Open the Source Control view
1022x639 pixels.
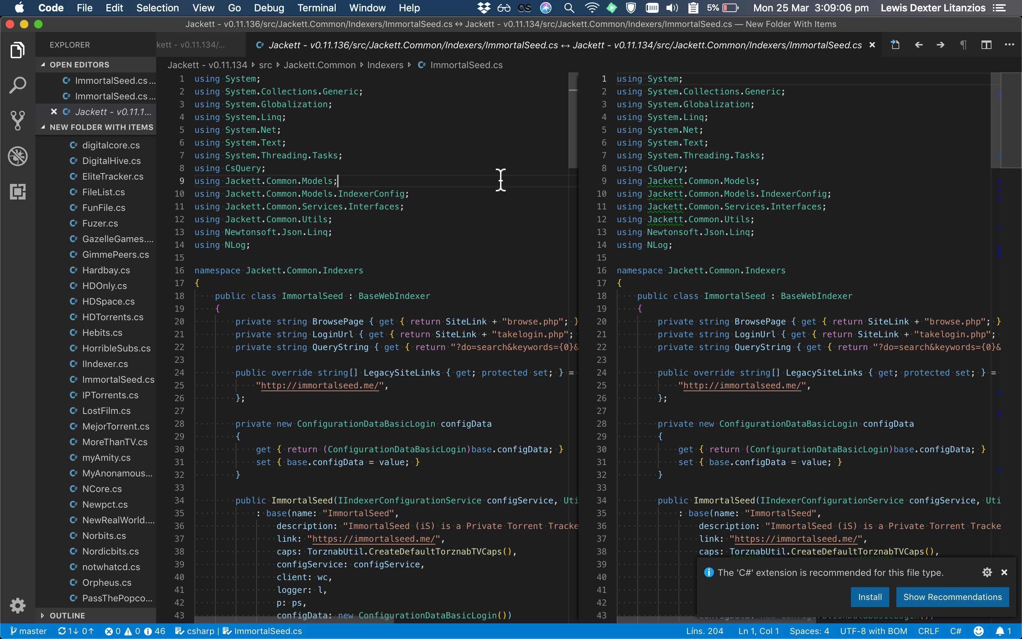point(17,120)
